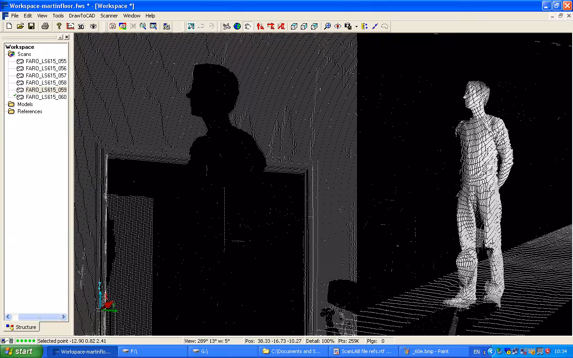The image size is (573, 358).
Task: Select scan FARO_LS615_058
Action: pyautogui.click(x=46, y=83)
